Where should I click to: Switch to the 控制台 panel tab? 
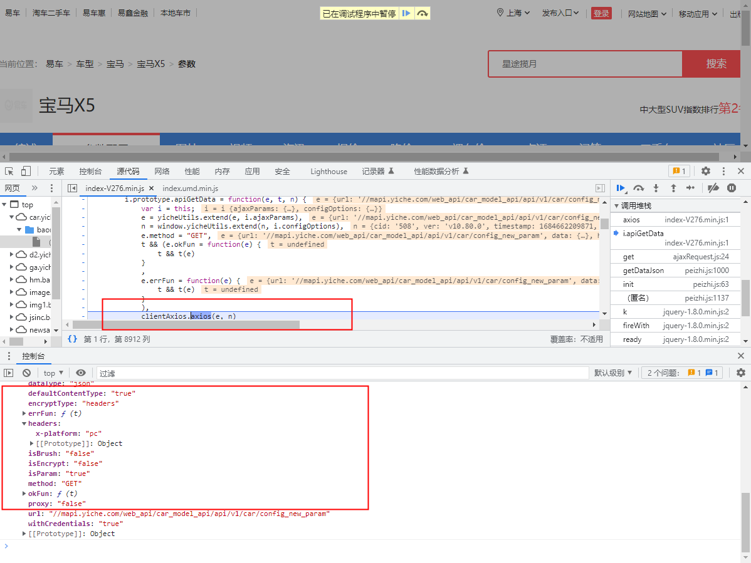90,171
